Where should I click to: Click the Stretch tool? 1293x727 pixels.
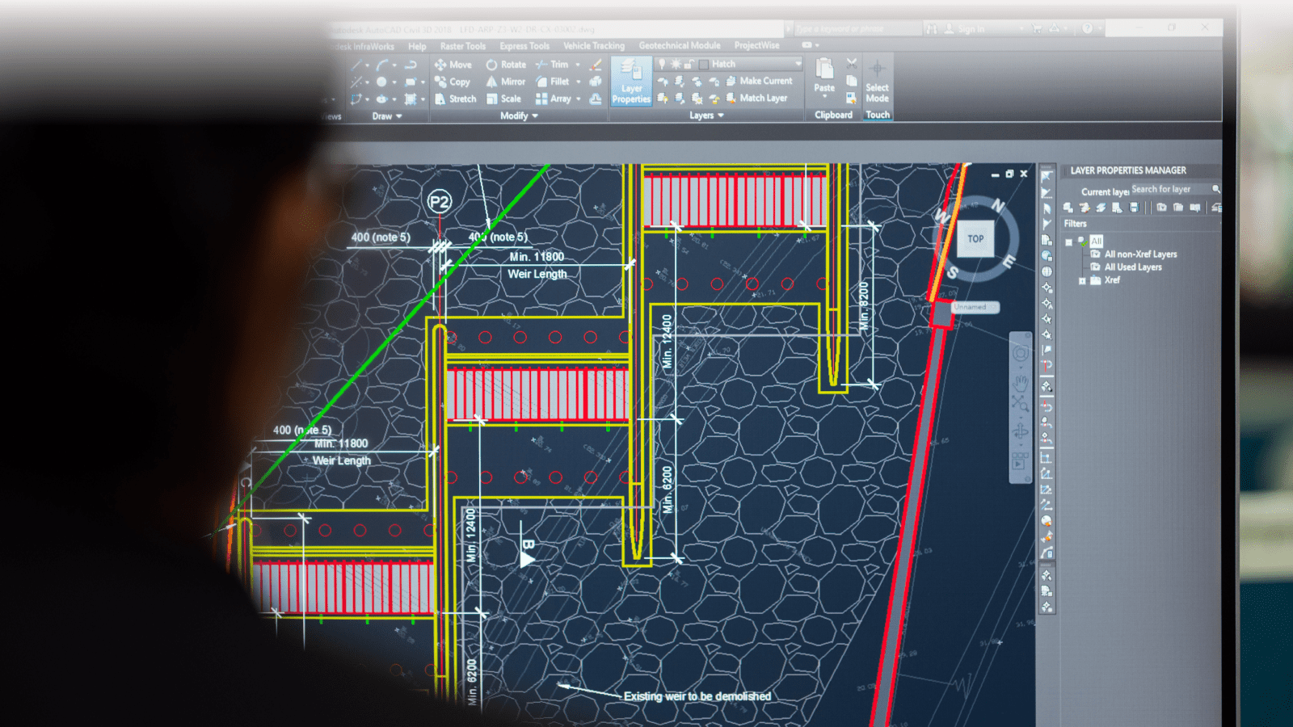coord(456,99)
